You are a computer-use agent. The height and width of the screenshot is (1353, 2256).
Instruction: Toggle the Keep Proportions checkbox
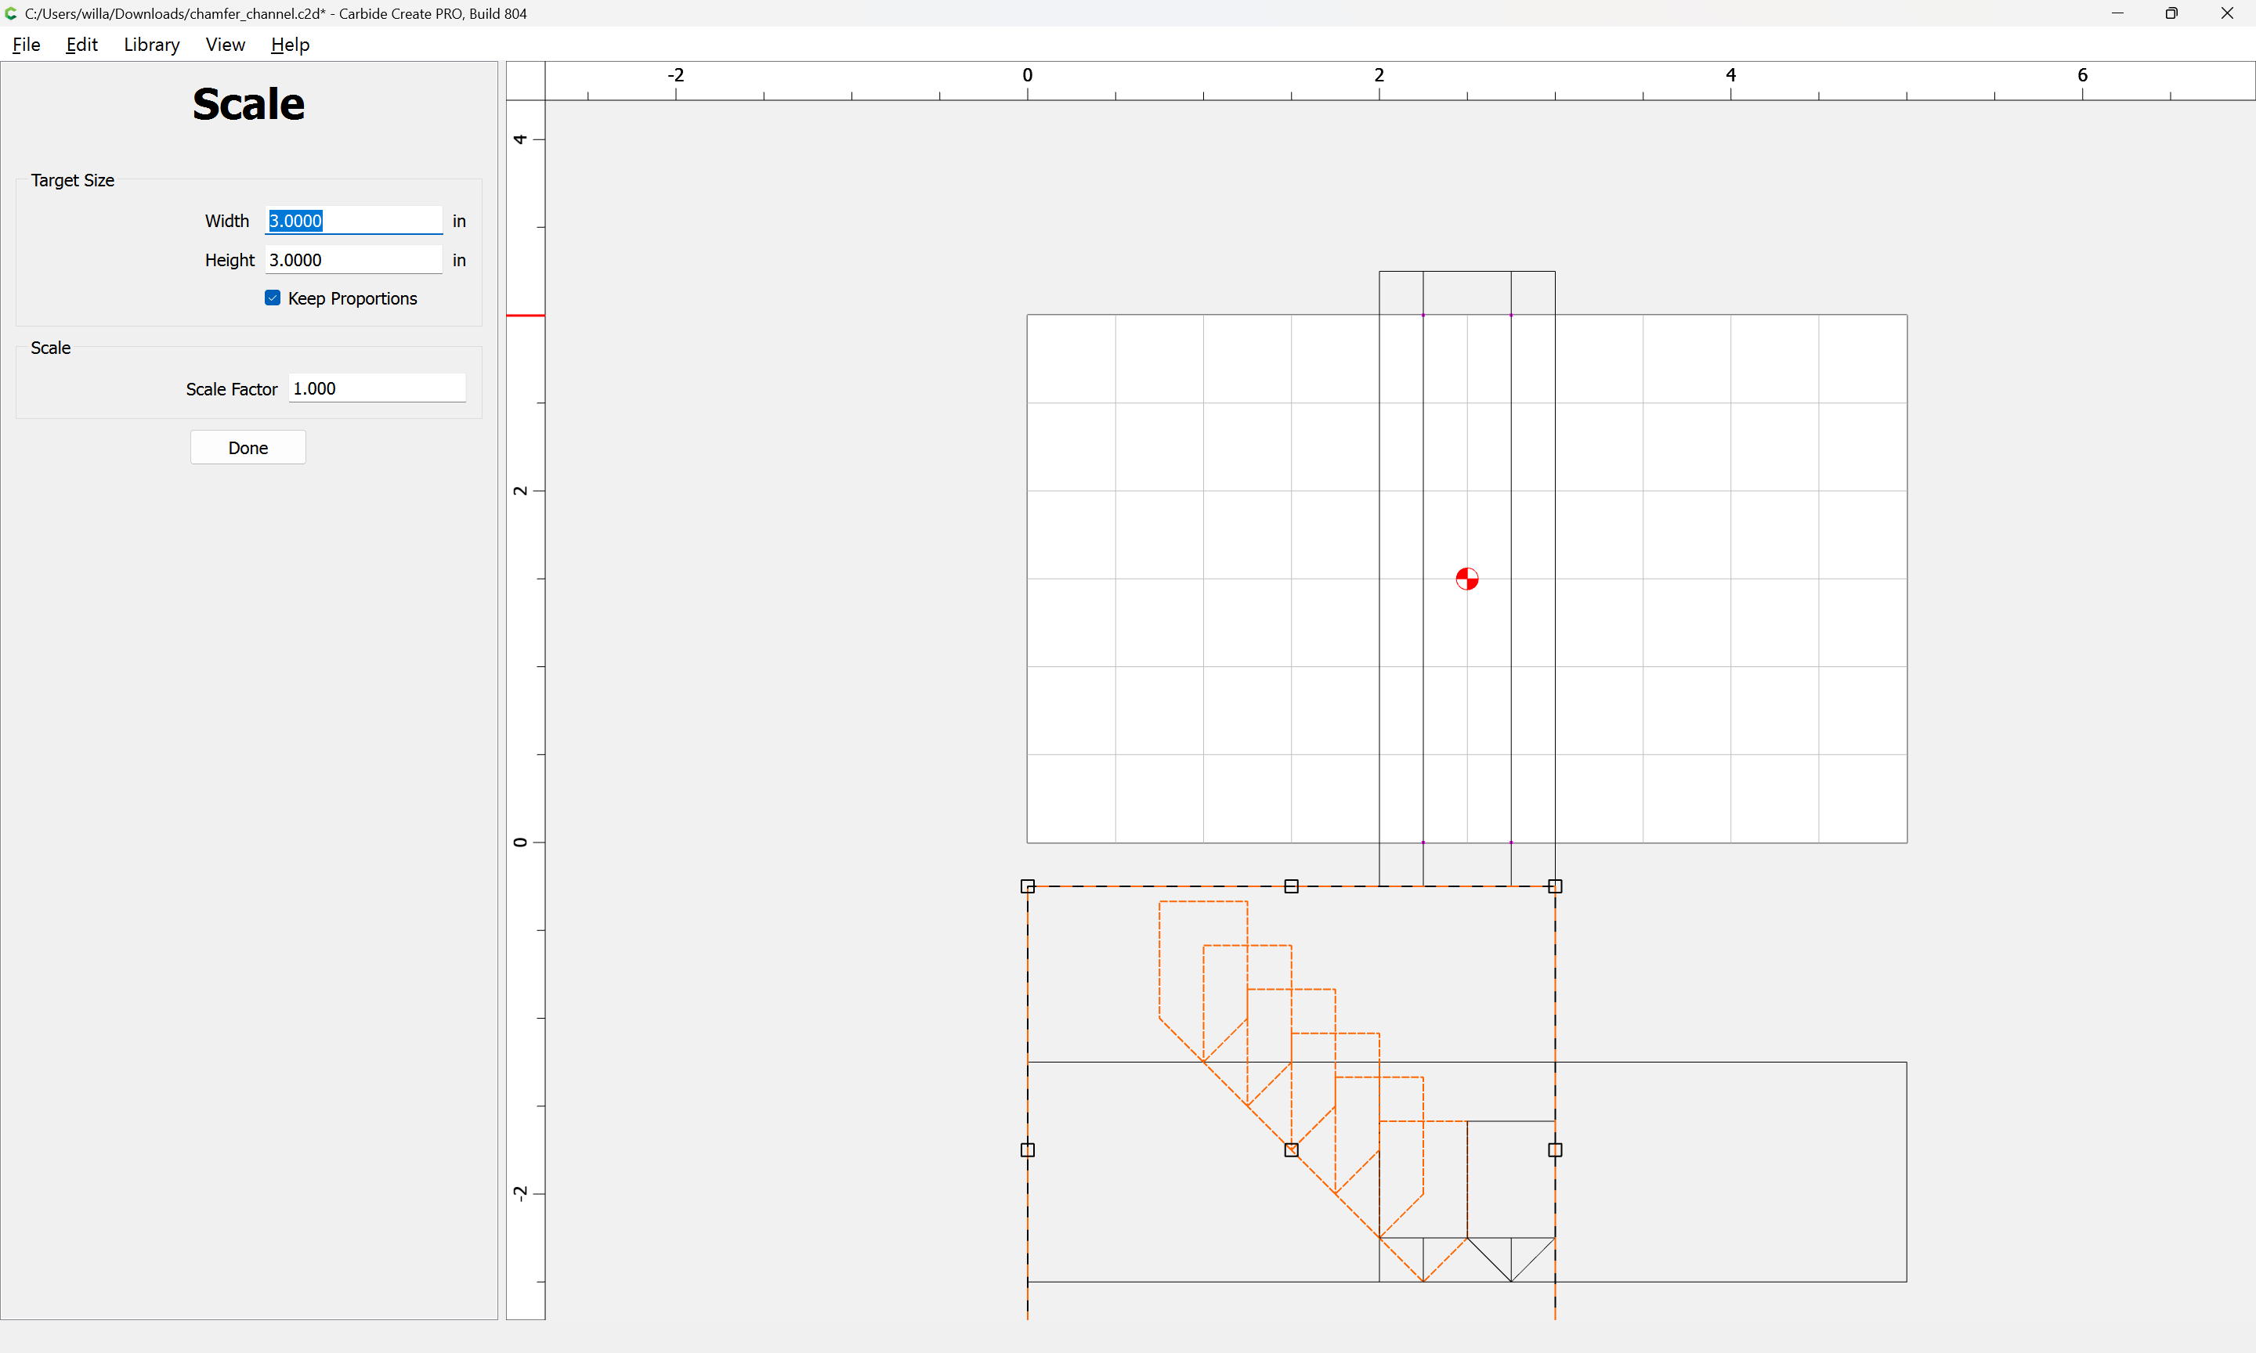(273, 298)
